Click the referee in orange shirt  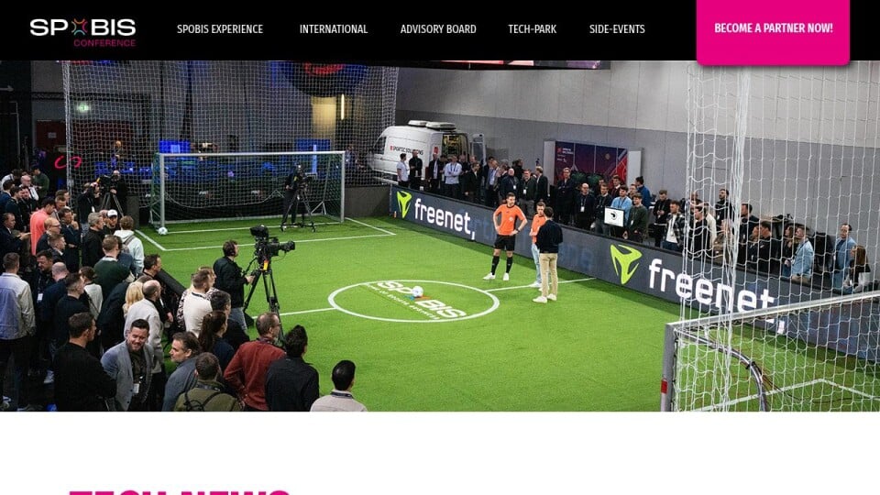point(508,236)
